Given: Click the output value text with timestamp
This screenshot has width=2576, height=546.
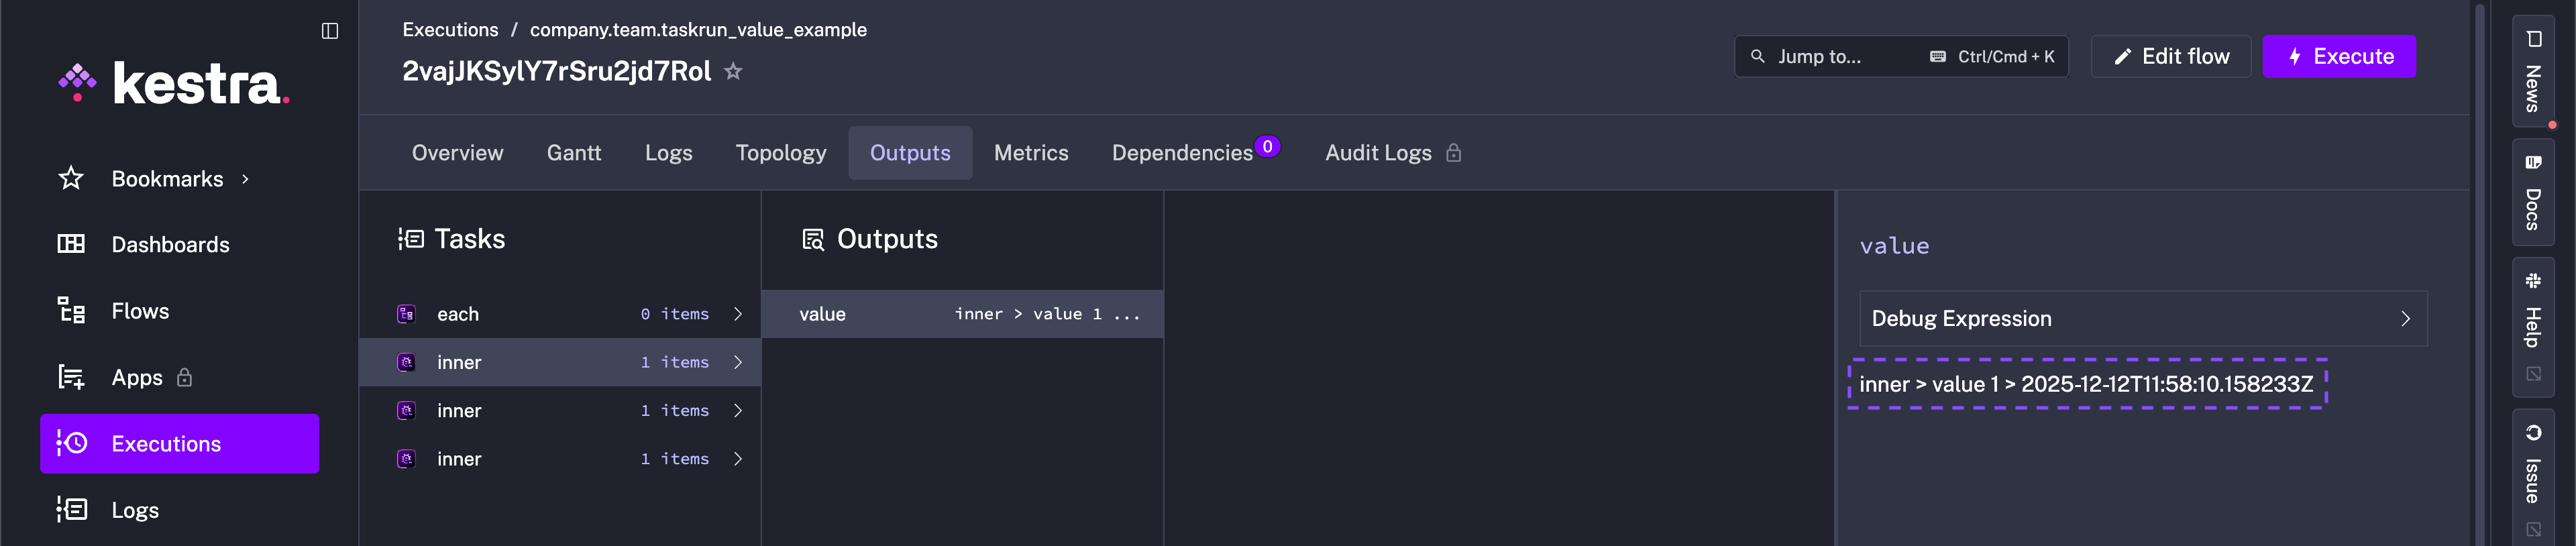Looking at the screenshot, I should coord(2086,384).
